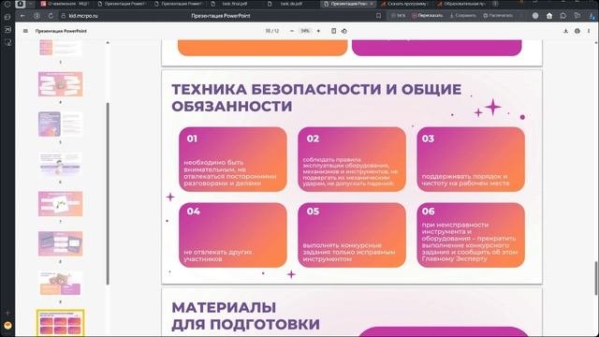The width and height of the screenshot is (599, 337).
Task: Click the thumbnail sidebar scrollbar
Action: [x=108, y=194]
